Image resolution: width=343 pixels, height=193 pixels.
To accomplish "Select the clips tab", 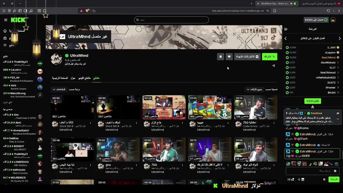I will coord(96,78).
